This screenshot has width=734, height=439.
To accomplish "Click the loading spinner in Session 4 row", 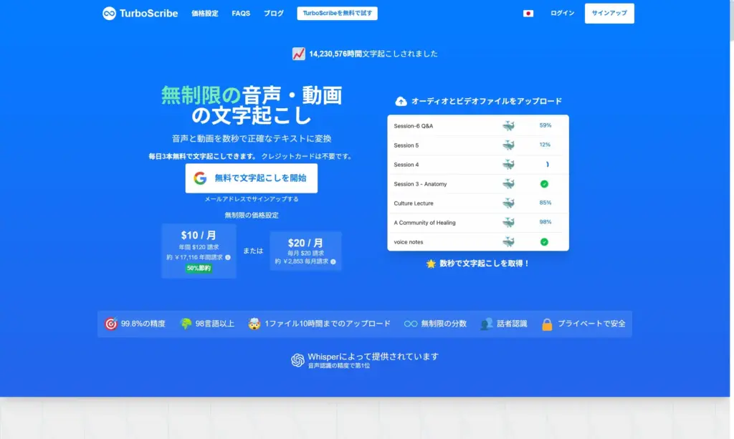I will (546, 165).
